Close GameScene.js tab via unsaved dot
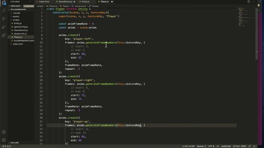 pyautogui.click(x=74, y=2)
